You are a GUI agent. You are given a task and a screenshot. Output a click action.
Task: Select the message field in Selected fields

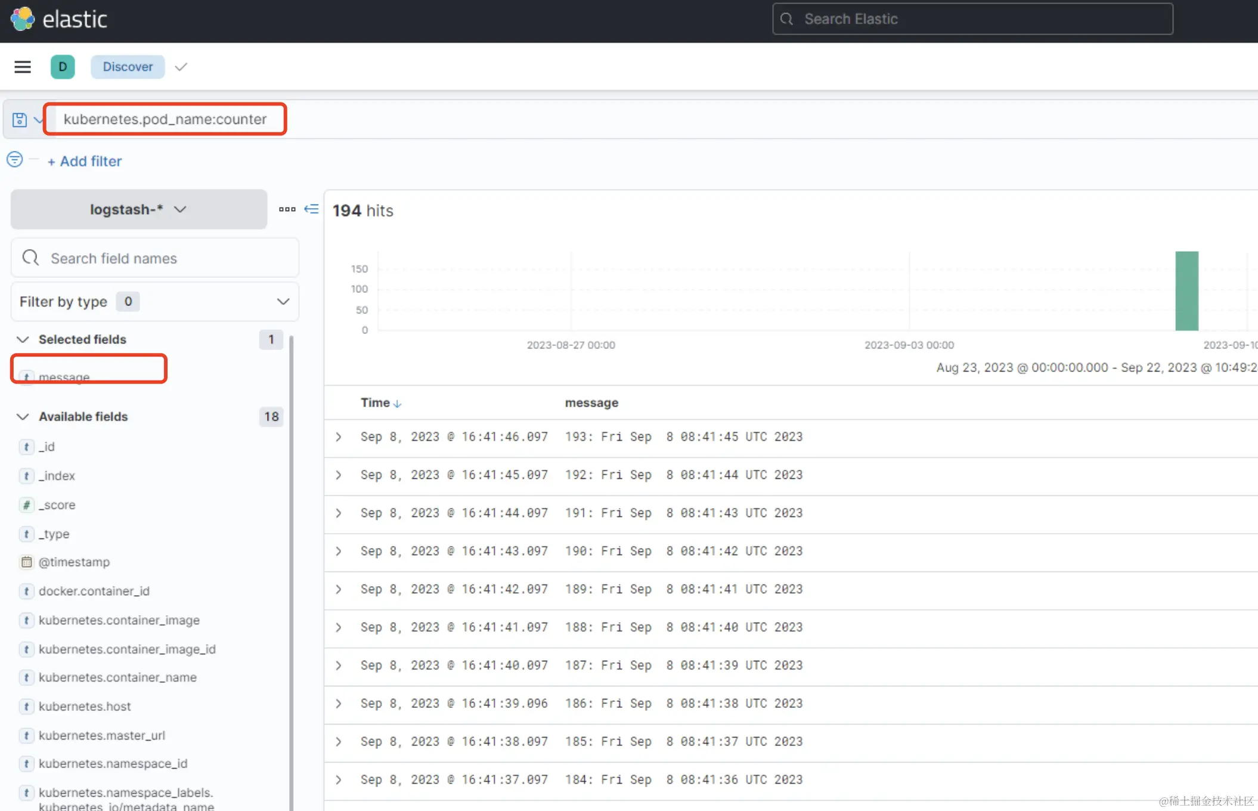click(64, 377)
